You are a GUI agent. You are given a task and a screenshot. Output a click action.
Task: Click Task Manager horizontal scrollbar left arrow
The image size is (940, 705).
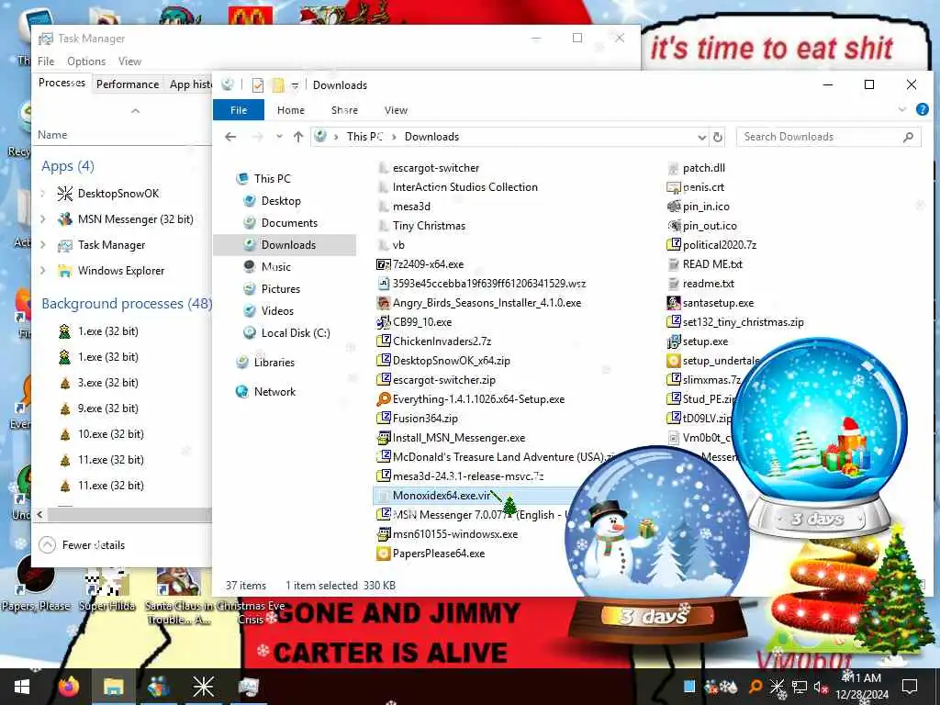coord(39,514)
